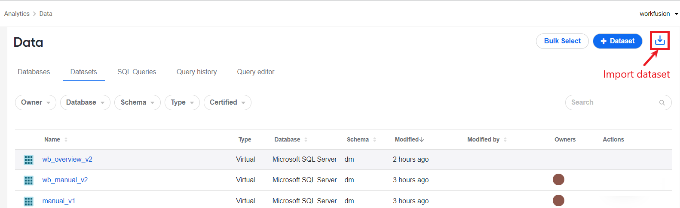
Task: Open the Database filter dropdown
Action: pyautogui.click(x=85, y=102)
